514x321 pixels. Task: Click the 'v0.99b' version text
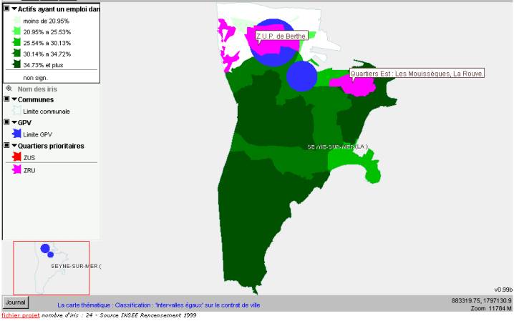click(503, 290)
